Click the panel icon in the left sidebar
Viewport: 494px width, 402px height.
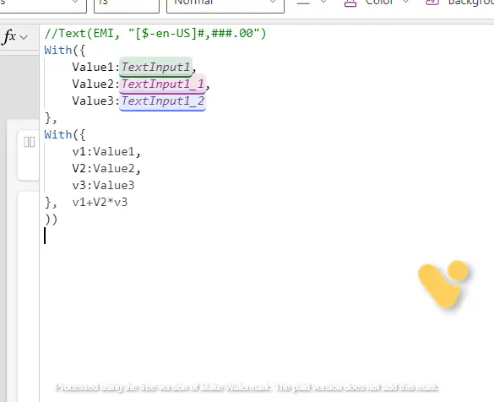click(x=30, y=142)
